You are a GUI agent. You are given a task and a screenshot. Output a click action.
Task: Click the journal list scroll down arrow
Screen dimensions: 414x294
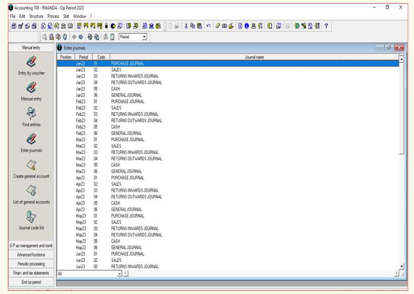[x=401, y=267]
